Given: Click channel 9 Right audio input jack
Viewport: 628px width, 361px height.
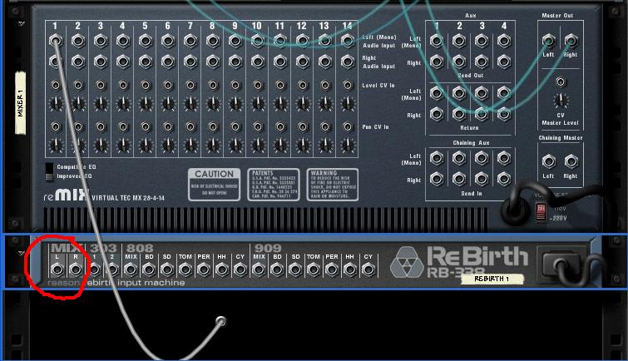Looking at the screenshot, I should pyautogui.click(x=235, y=62).
